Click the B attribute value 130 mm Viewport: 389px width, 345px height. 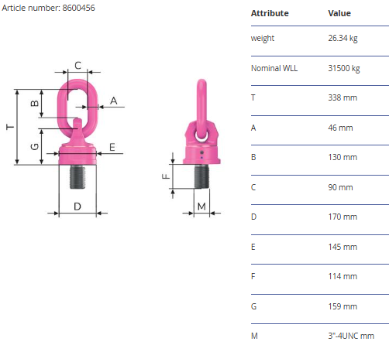343,157
